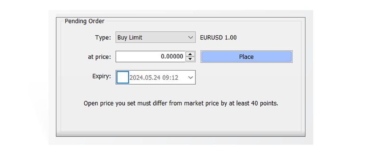The width and height of the screenshot is (365, 152).
Task: Click the expiry date 2024.05.24 text
Action: pyautogui.click(x=145, y=77)
